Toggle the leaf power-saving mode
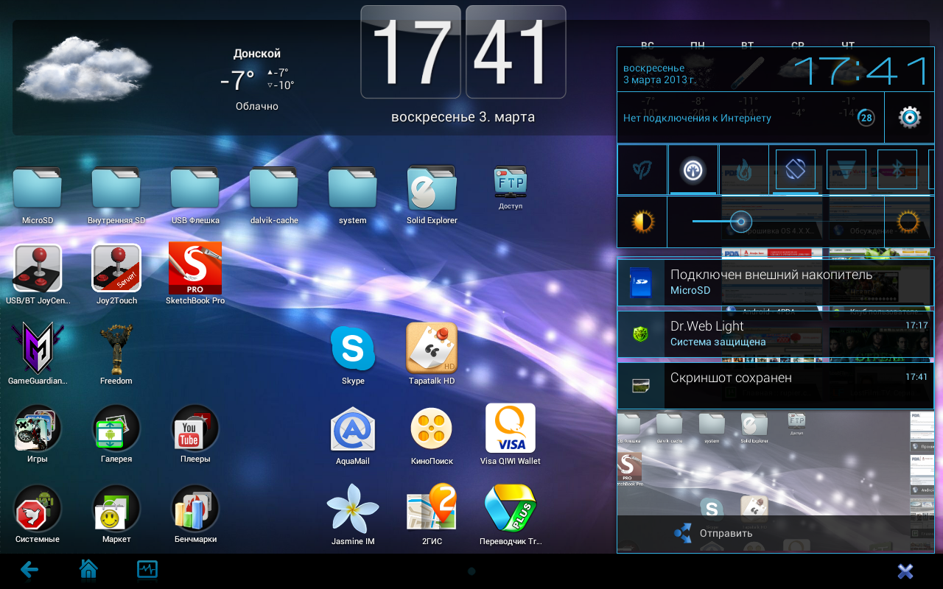 pos(642,170)
